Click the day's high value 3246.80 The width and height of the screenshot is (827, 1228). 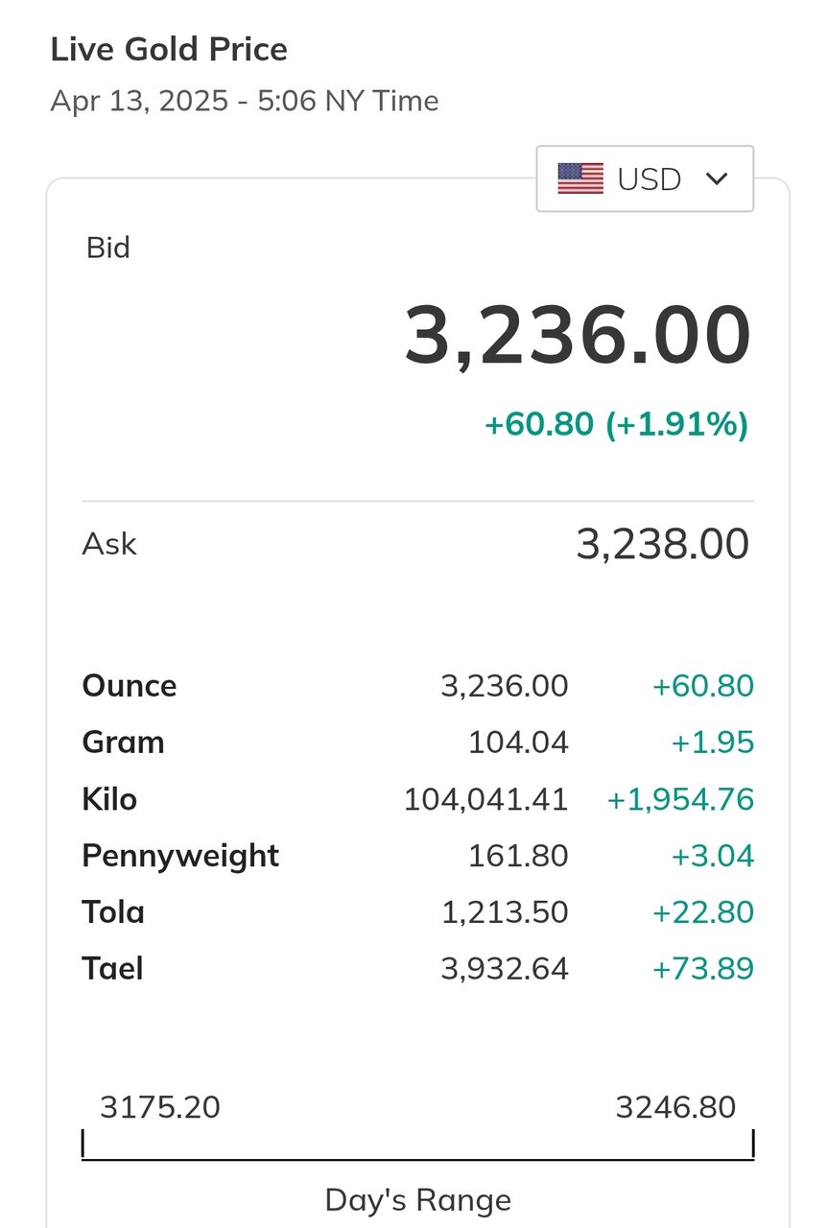click(x=675, y=1107)
